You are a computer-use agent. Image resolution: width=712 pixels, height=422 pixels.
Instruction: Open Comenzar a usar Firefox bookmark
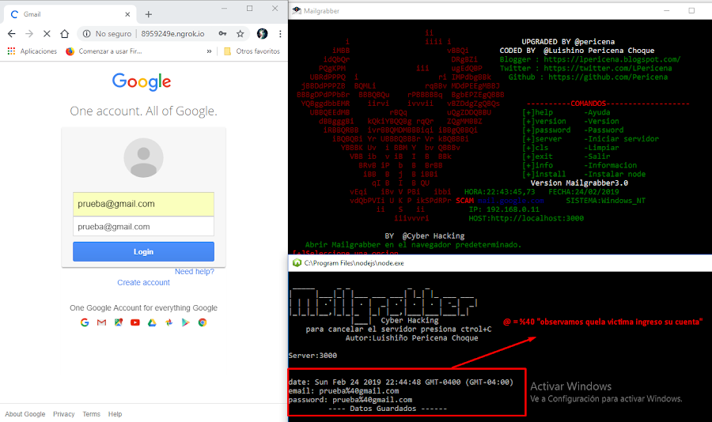pyautogui.click(x=104, y=51)
